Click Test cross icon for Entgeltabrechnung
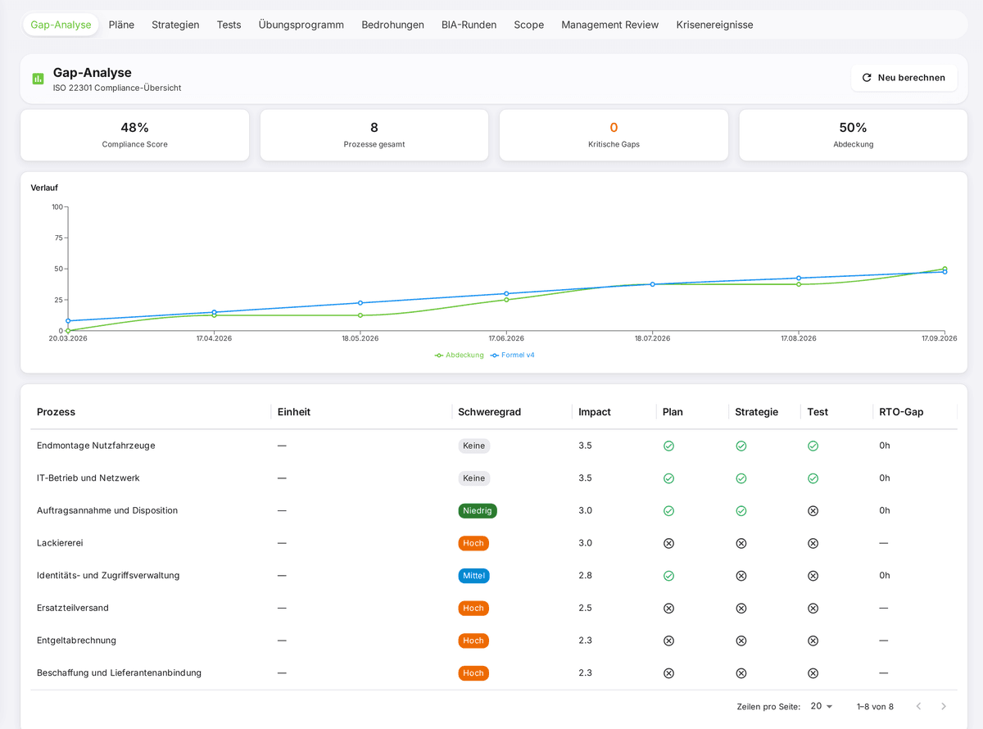The height and width of the screenshot is (729, 983). (x=813, y=641)
